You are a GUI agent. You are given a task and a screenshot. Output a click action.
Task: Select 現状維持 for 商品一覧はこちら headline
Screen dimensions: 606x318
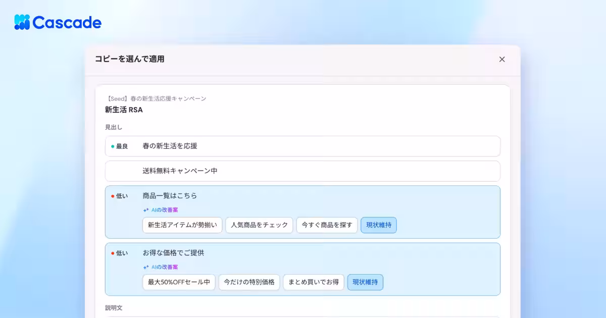coord(379,225)
